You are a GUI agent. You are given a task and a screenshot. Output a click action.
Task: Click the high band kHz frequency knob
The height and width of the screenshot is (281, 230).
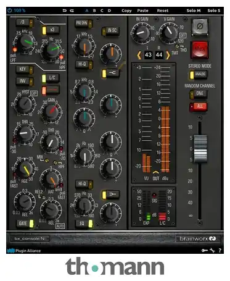[84, 47]
